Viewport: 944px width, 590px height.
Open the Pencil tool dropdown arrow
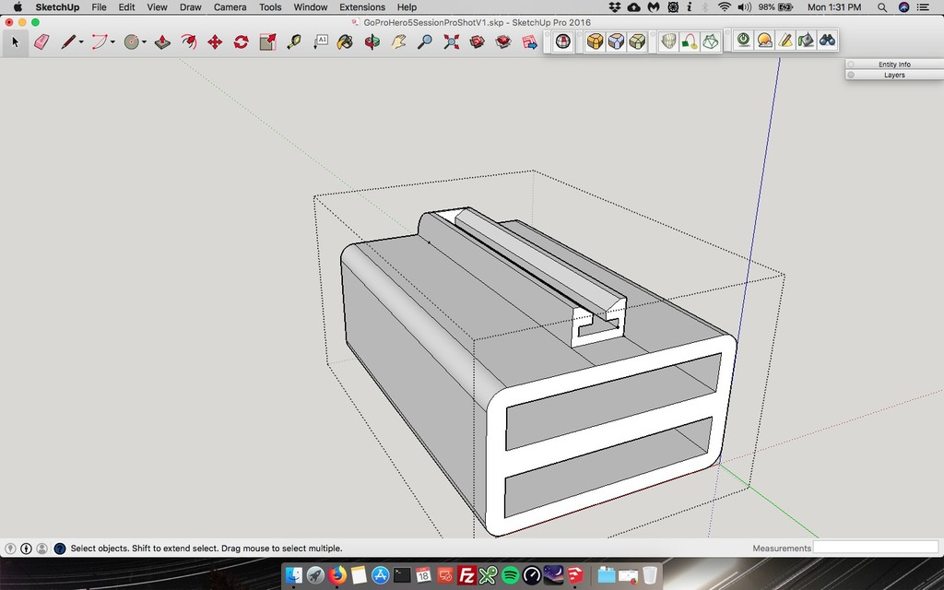pyautogui.click(x=81, y=42)
